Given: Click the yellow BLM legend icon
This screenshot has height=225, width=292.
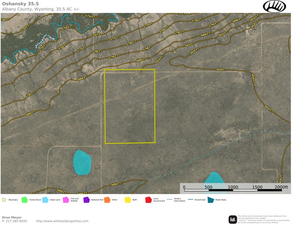Looking at the screenshot, I should (128, 200).
